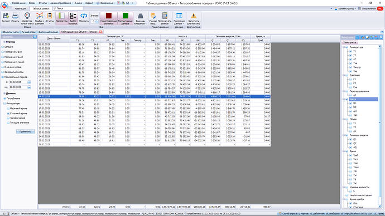Open График с данными chart tool
The height and width of the screenshot is (216, 385).
39,18
